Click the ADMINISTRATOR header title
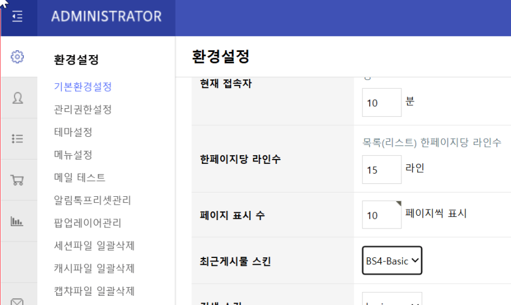511x305 pixels. click(x=106, y=17)
